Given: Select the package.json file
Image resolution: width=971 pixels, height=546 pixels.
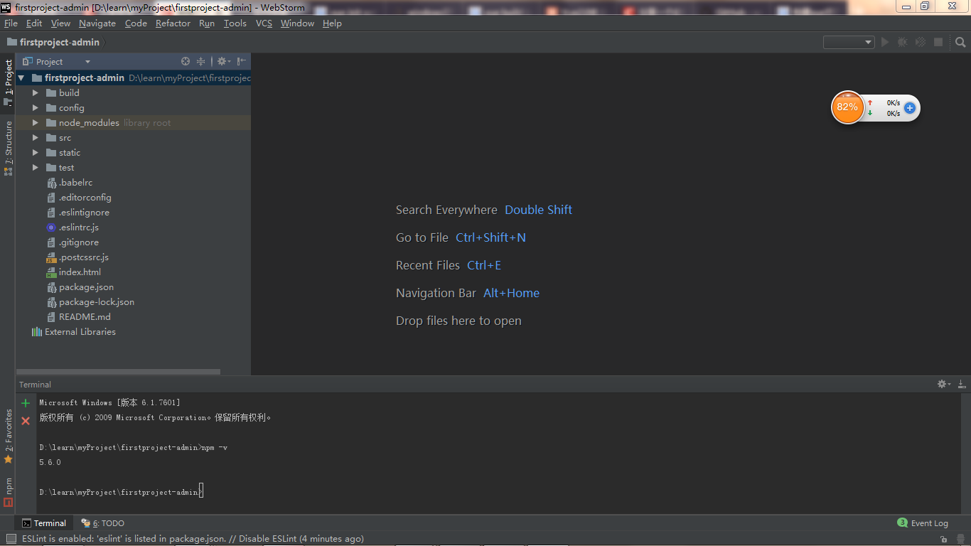Looking at the screenshot, I should click(x=80, y=287).
